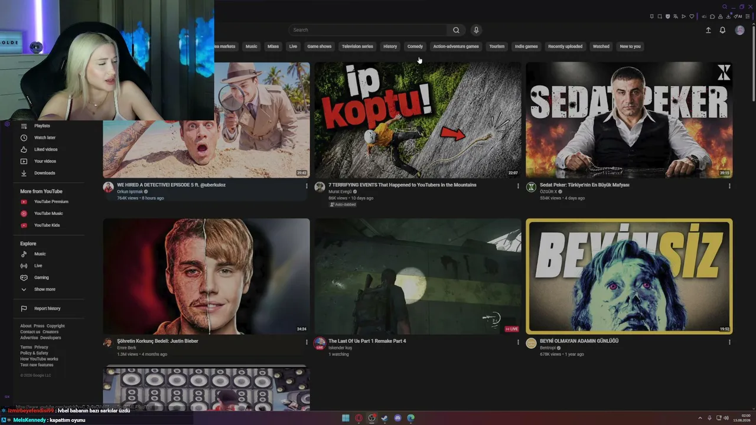Open Steam from the taskbar
Image resolution: width=756 pixels, height=425 pixels.
point(384,419)
